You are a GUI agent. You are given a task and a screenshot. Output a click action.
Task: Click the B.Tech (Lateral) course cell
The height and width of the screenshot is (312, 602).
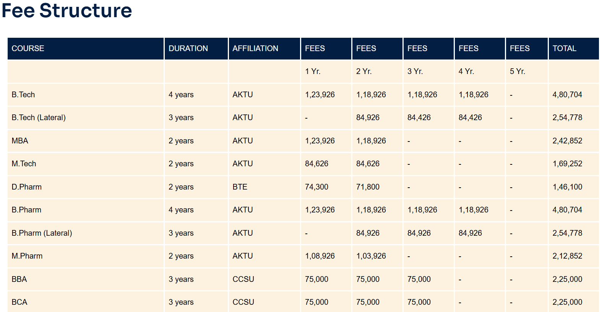39,117
